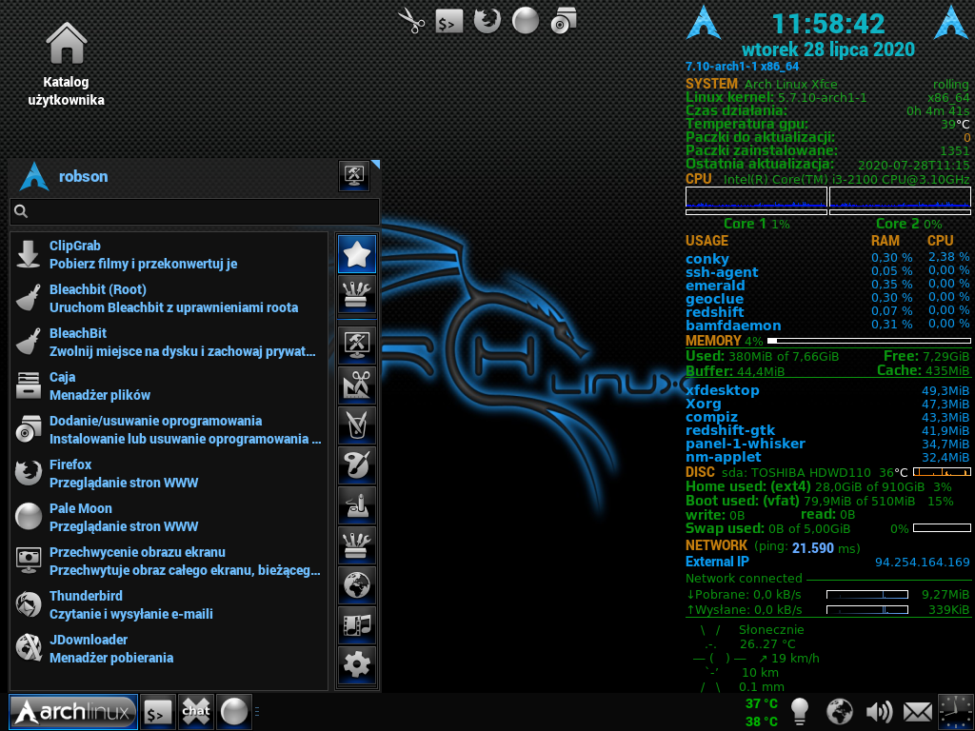Open the Favorites star category
Image resolution: width=975 pixels, height=731 pixels.
click(x=357, y=254)
